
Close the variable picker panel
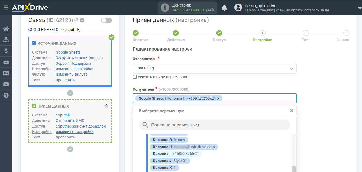[292, 111]
